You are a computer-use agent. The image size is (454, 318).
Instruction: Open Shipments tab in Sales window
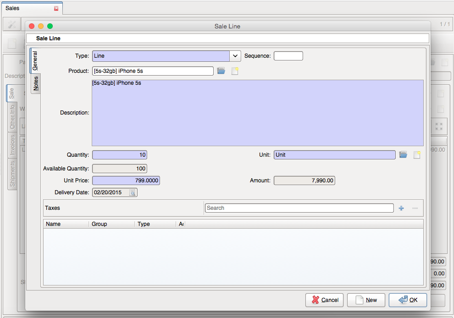(12, 174)
